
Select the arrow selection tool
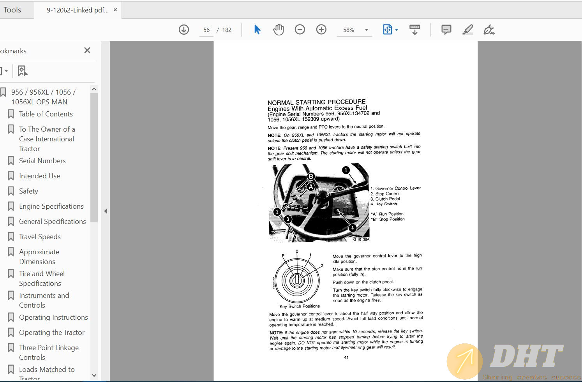coord(257,30)
